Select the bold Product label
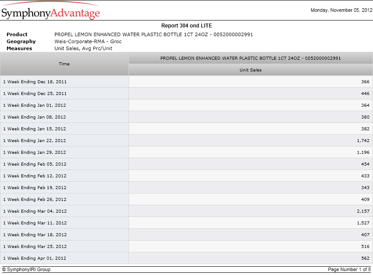Screen dimensions: 373x275 click(x=17, y=34)
